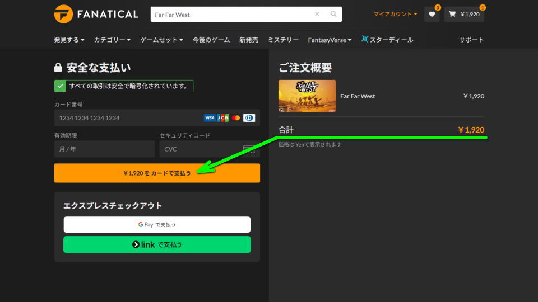
Task: Click the Visa card icon
Action: tap(209, 118)
